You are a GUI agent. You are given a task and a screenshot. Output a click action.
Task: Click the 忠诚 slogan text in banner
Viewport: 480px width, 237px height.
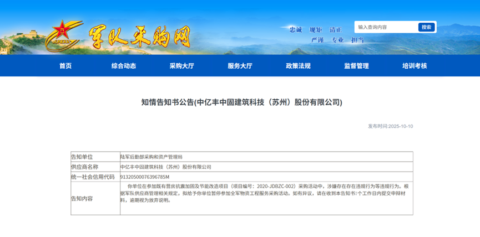(x=296, y=30)
